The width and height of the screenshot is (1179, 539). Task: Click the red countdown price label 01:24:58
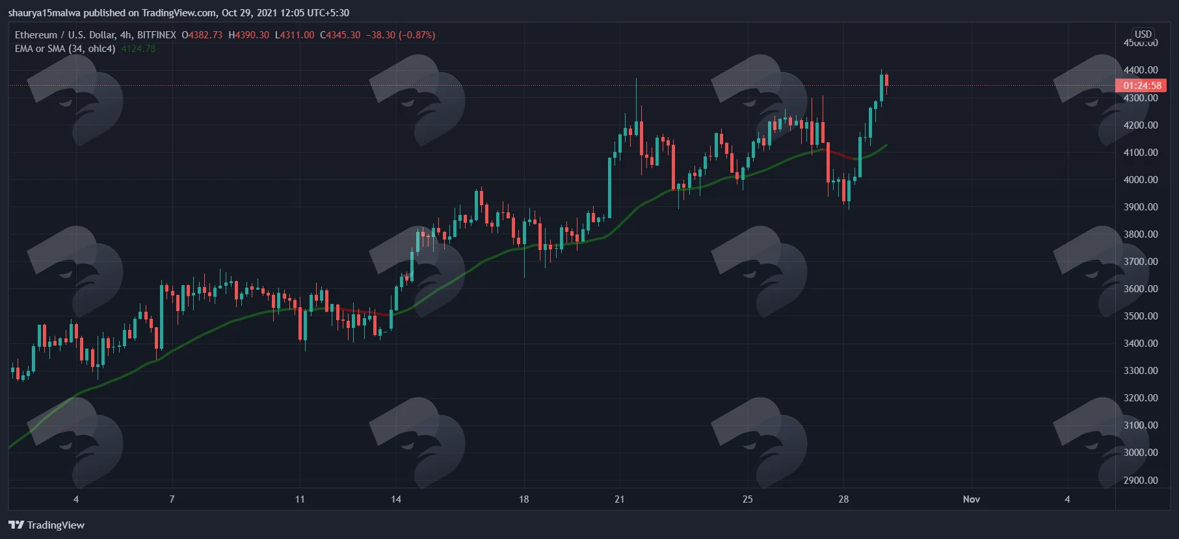coord(1141,86)
